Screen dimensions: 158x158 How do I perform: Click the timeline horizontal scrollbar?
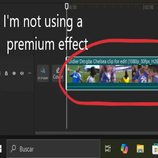pos(96,133)
